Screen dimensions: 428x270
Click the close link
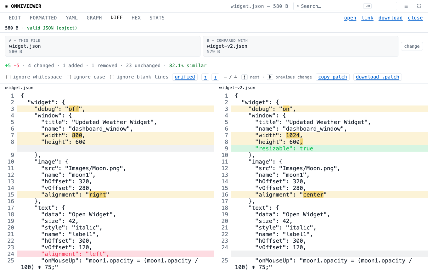click(415, 18)
